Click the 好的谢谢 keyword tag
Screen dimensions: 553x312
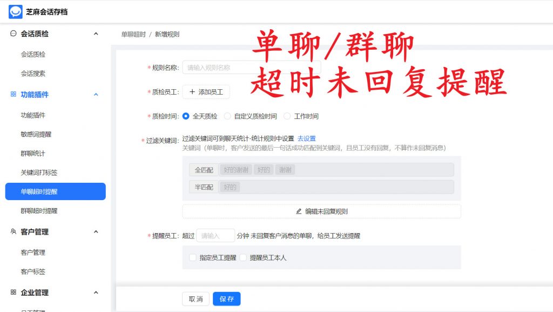click(236, 170)
